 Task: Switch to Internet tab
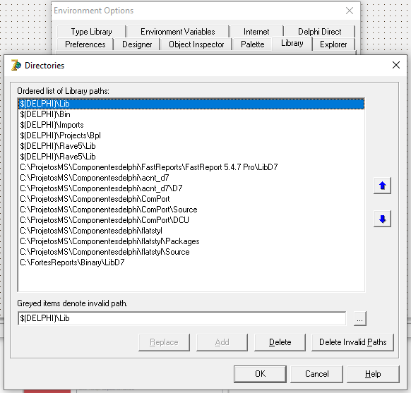point(256,32)
